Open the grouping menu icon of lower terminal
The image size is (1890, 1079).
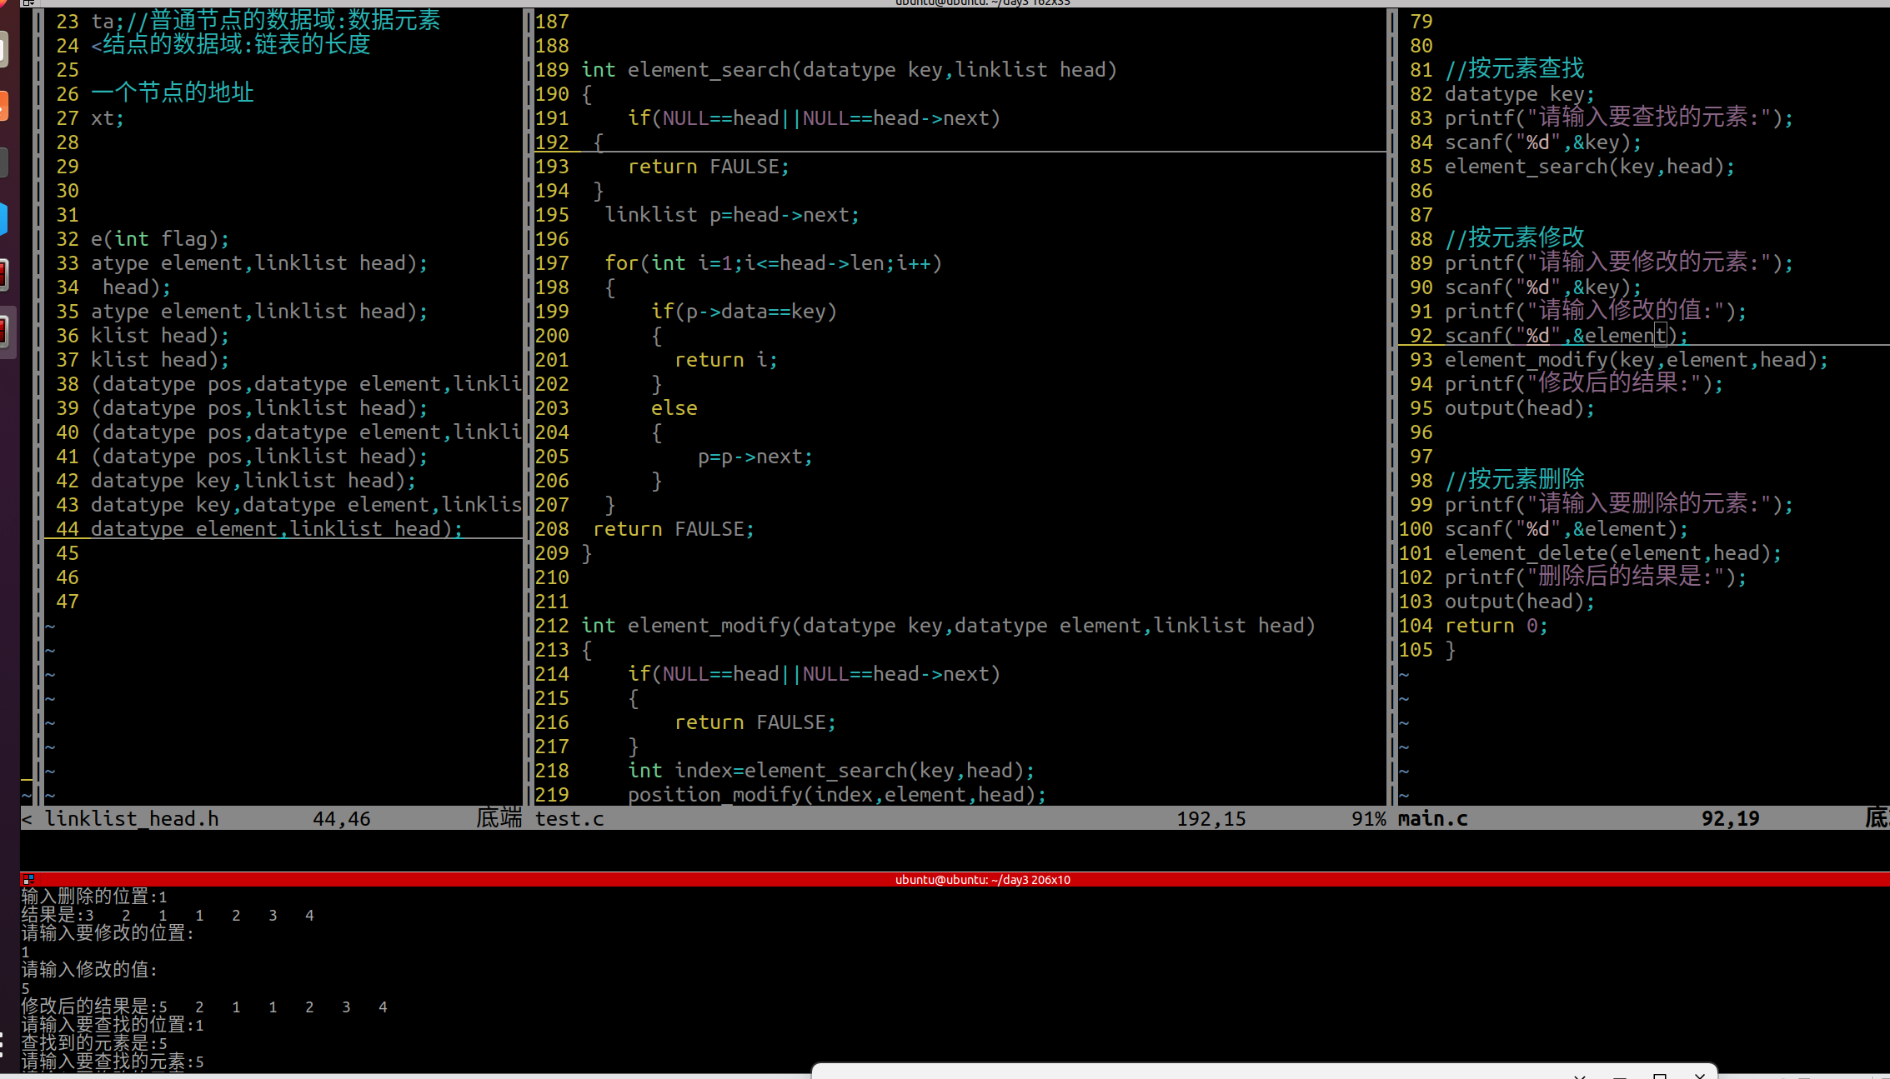[x=28, y=879]
